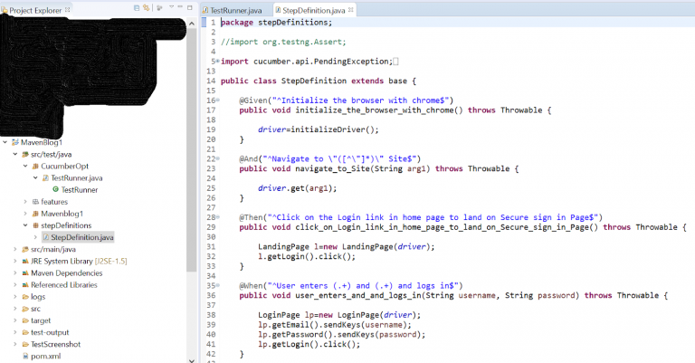The height and width of the screenshot is (363, 695).
Task: Minimize the Project Explorer view
Action: click(180, 7)
